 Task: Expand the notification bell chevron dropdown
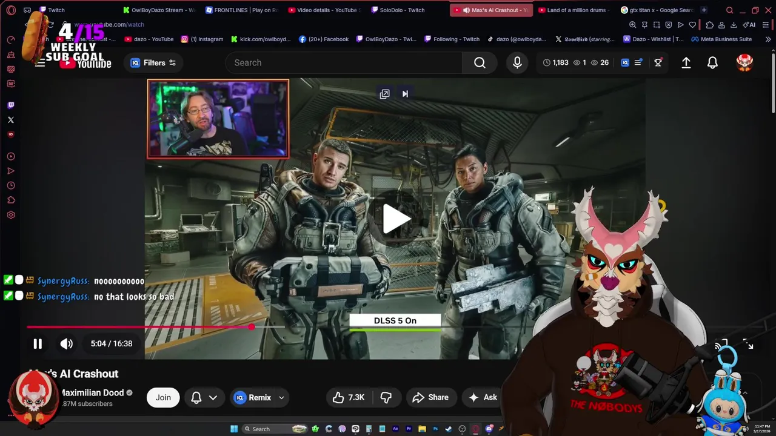(213, 398)
